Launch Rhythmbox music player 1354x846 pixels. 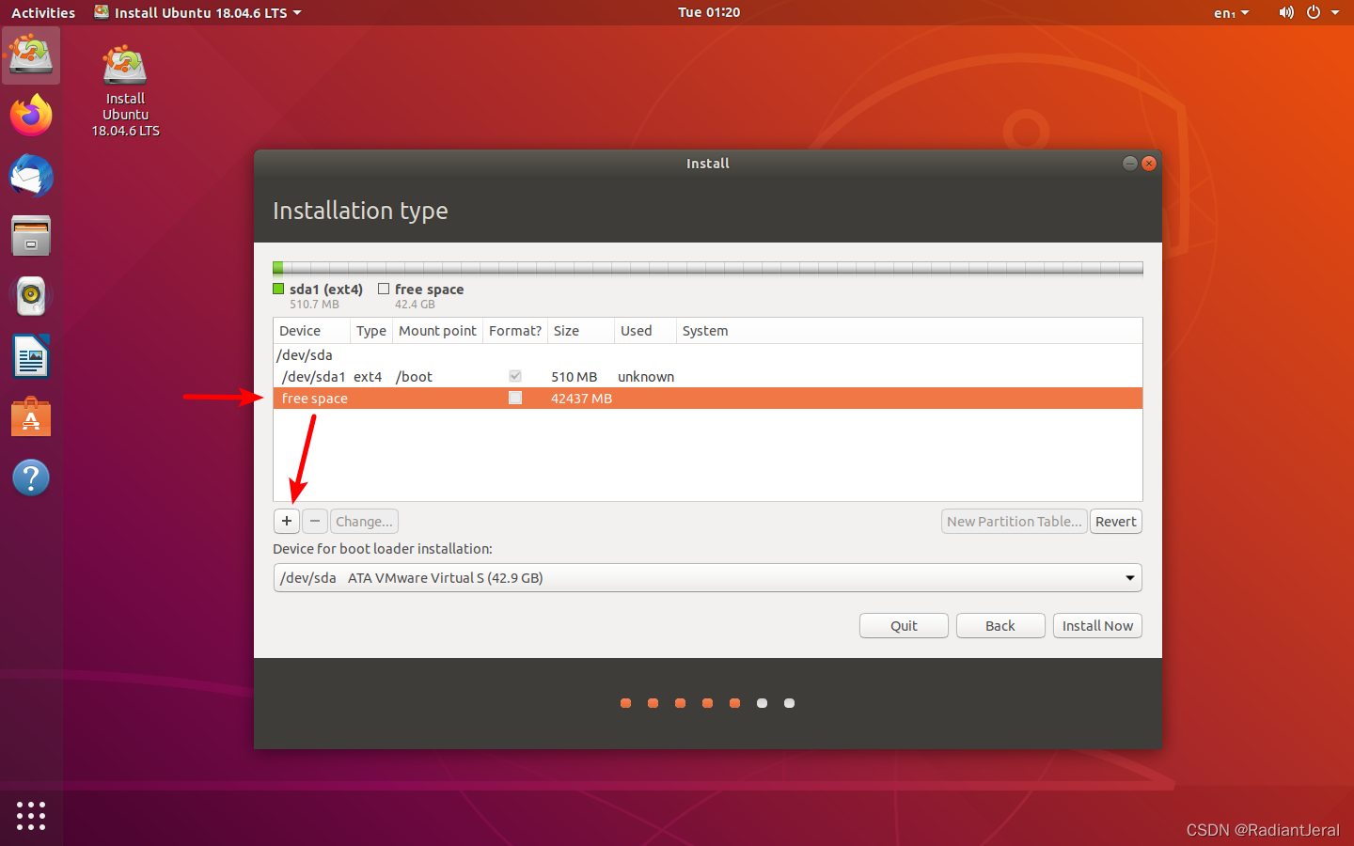point(31,296)
